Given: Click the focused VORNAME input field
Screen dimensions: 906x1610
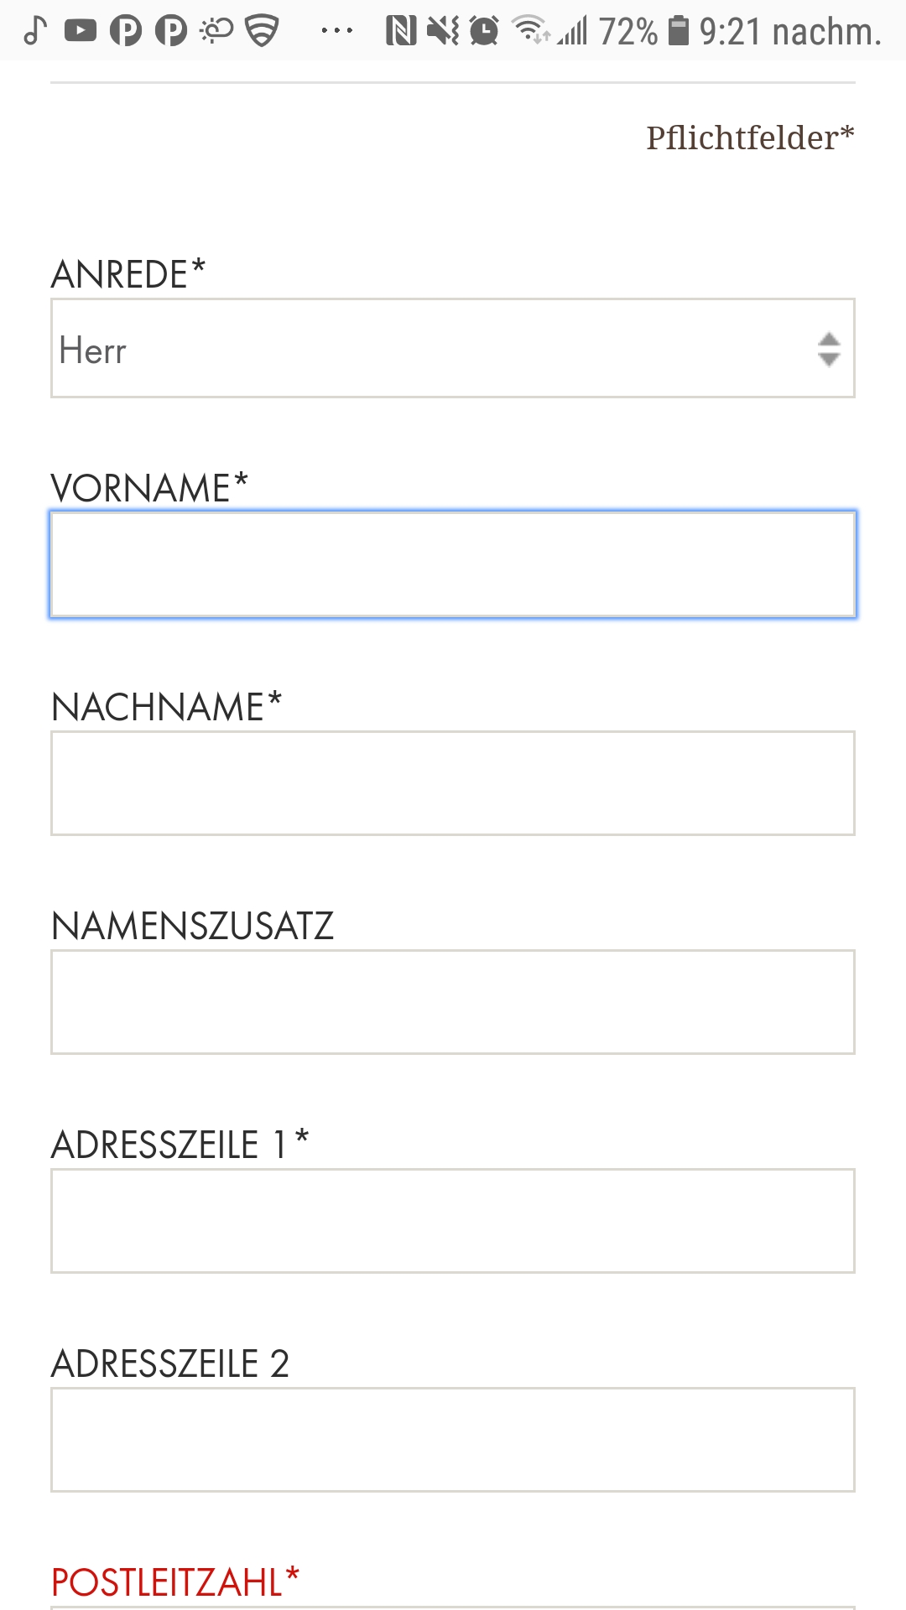Looking at the screenshot, I should 453,565.
